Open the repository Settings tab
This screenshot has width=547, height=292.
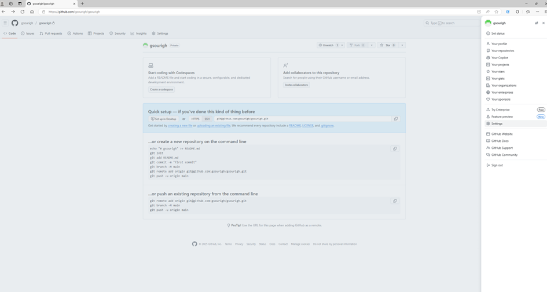coord(160,34)
